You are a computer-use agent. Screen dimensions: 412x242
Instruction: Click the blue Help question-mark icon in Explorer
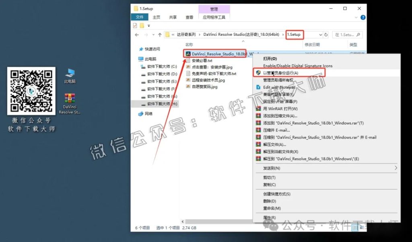click(363, 17)
